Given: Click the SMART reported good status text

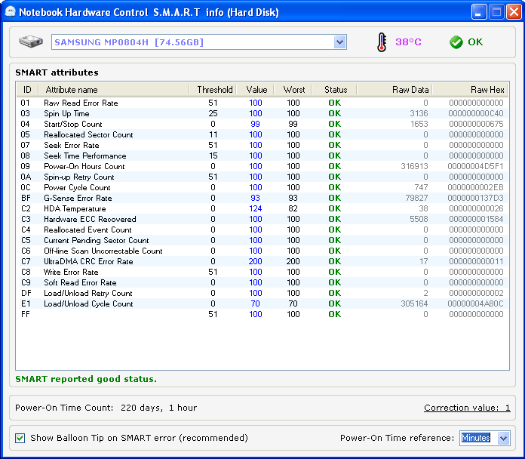Looking at the screenshot, I should (86, 379).
